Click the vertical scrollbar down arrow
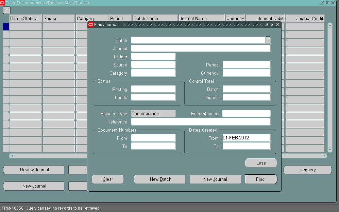The image size is (339, 212). pyautogui.click(x=329, y=150)
